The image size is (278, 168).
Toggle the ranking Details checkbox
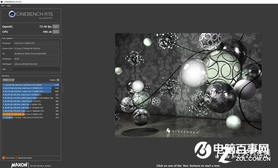click(x=58, y=80)
